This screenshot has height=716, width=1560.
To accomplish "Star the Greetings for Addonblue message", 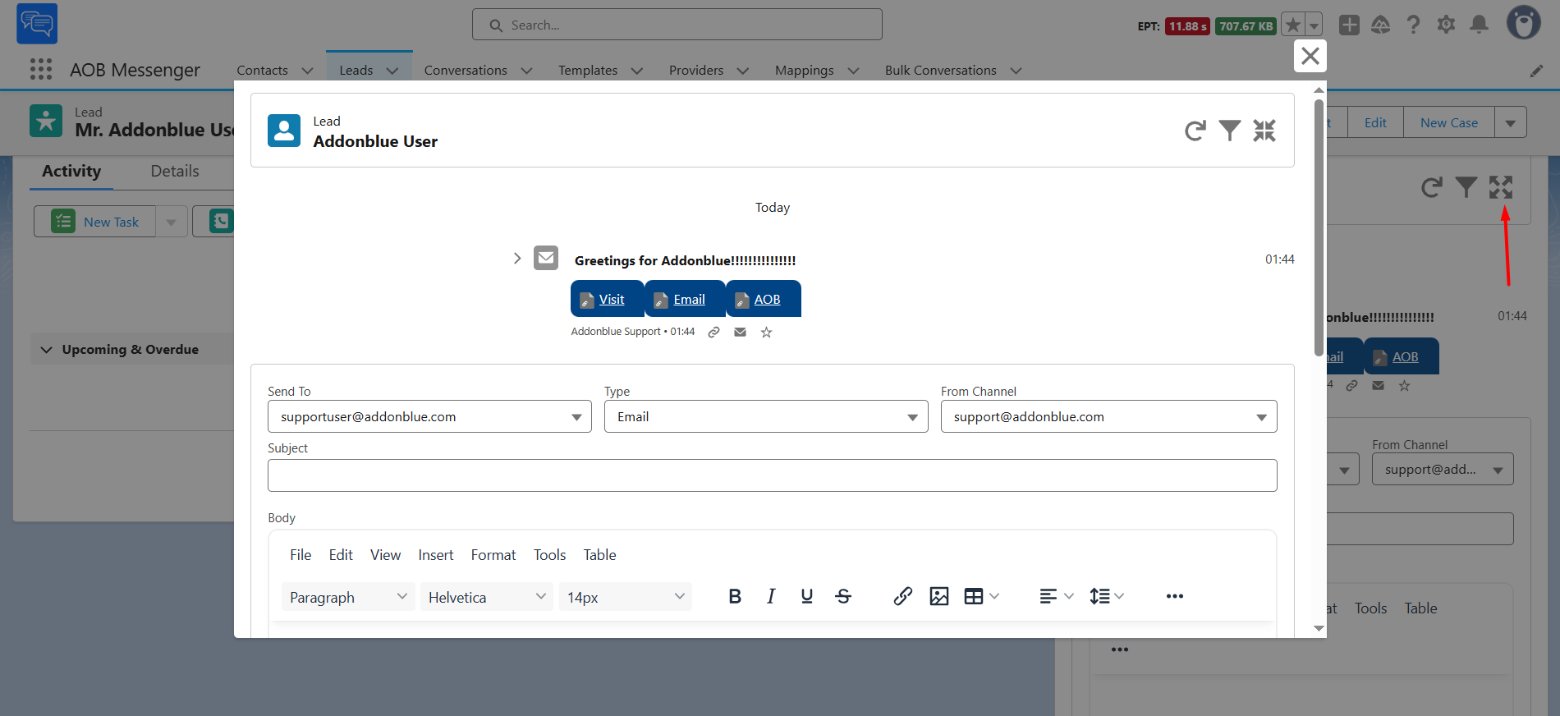I will 766,332.
